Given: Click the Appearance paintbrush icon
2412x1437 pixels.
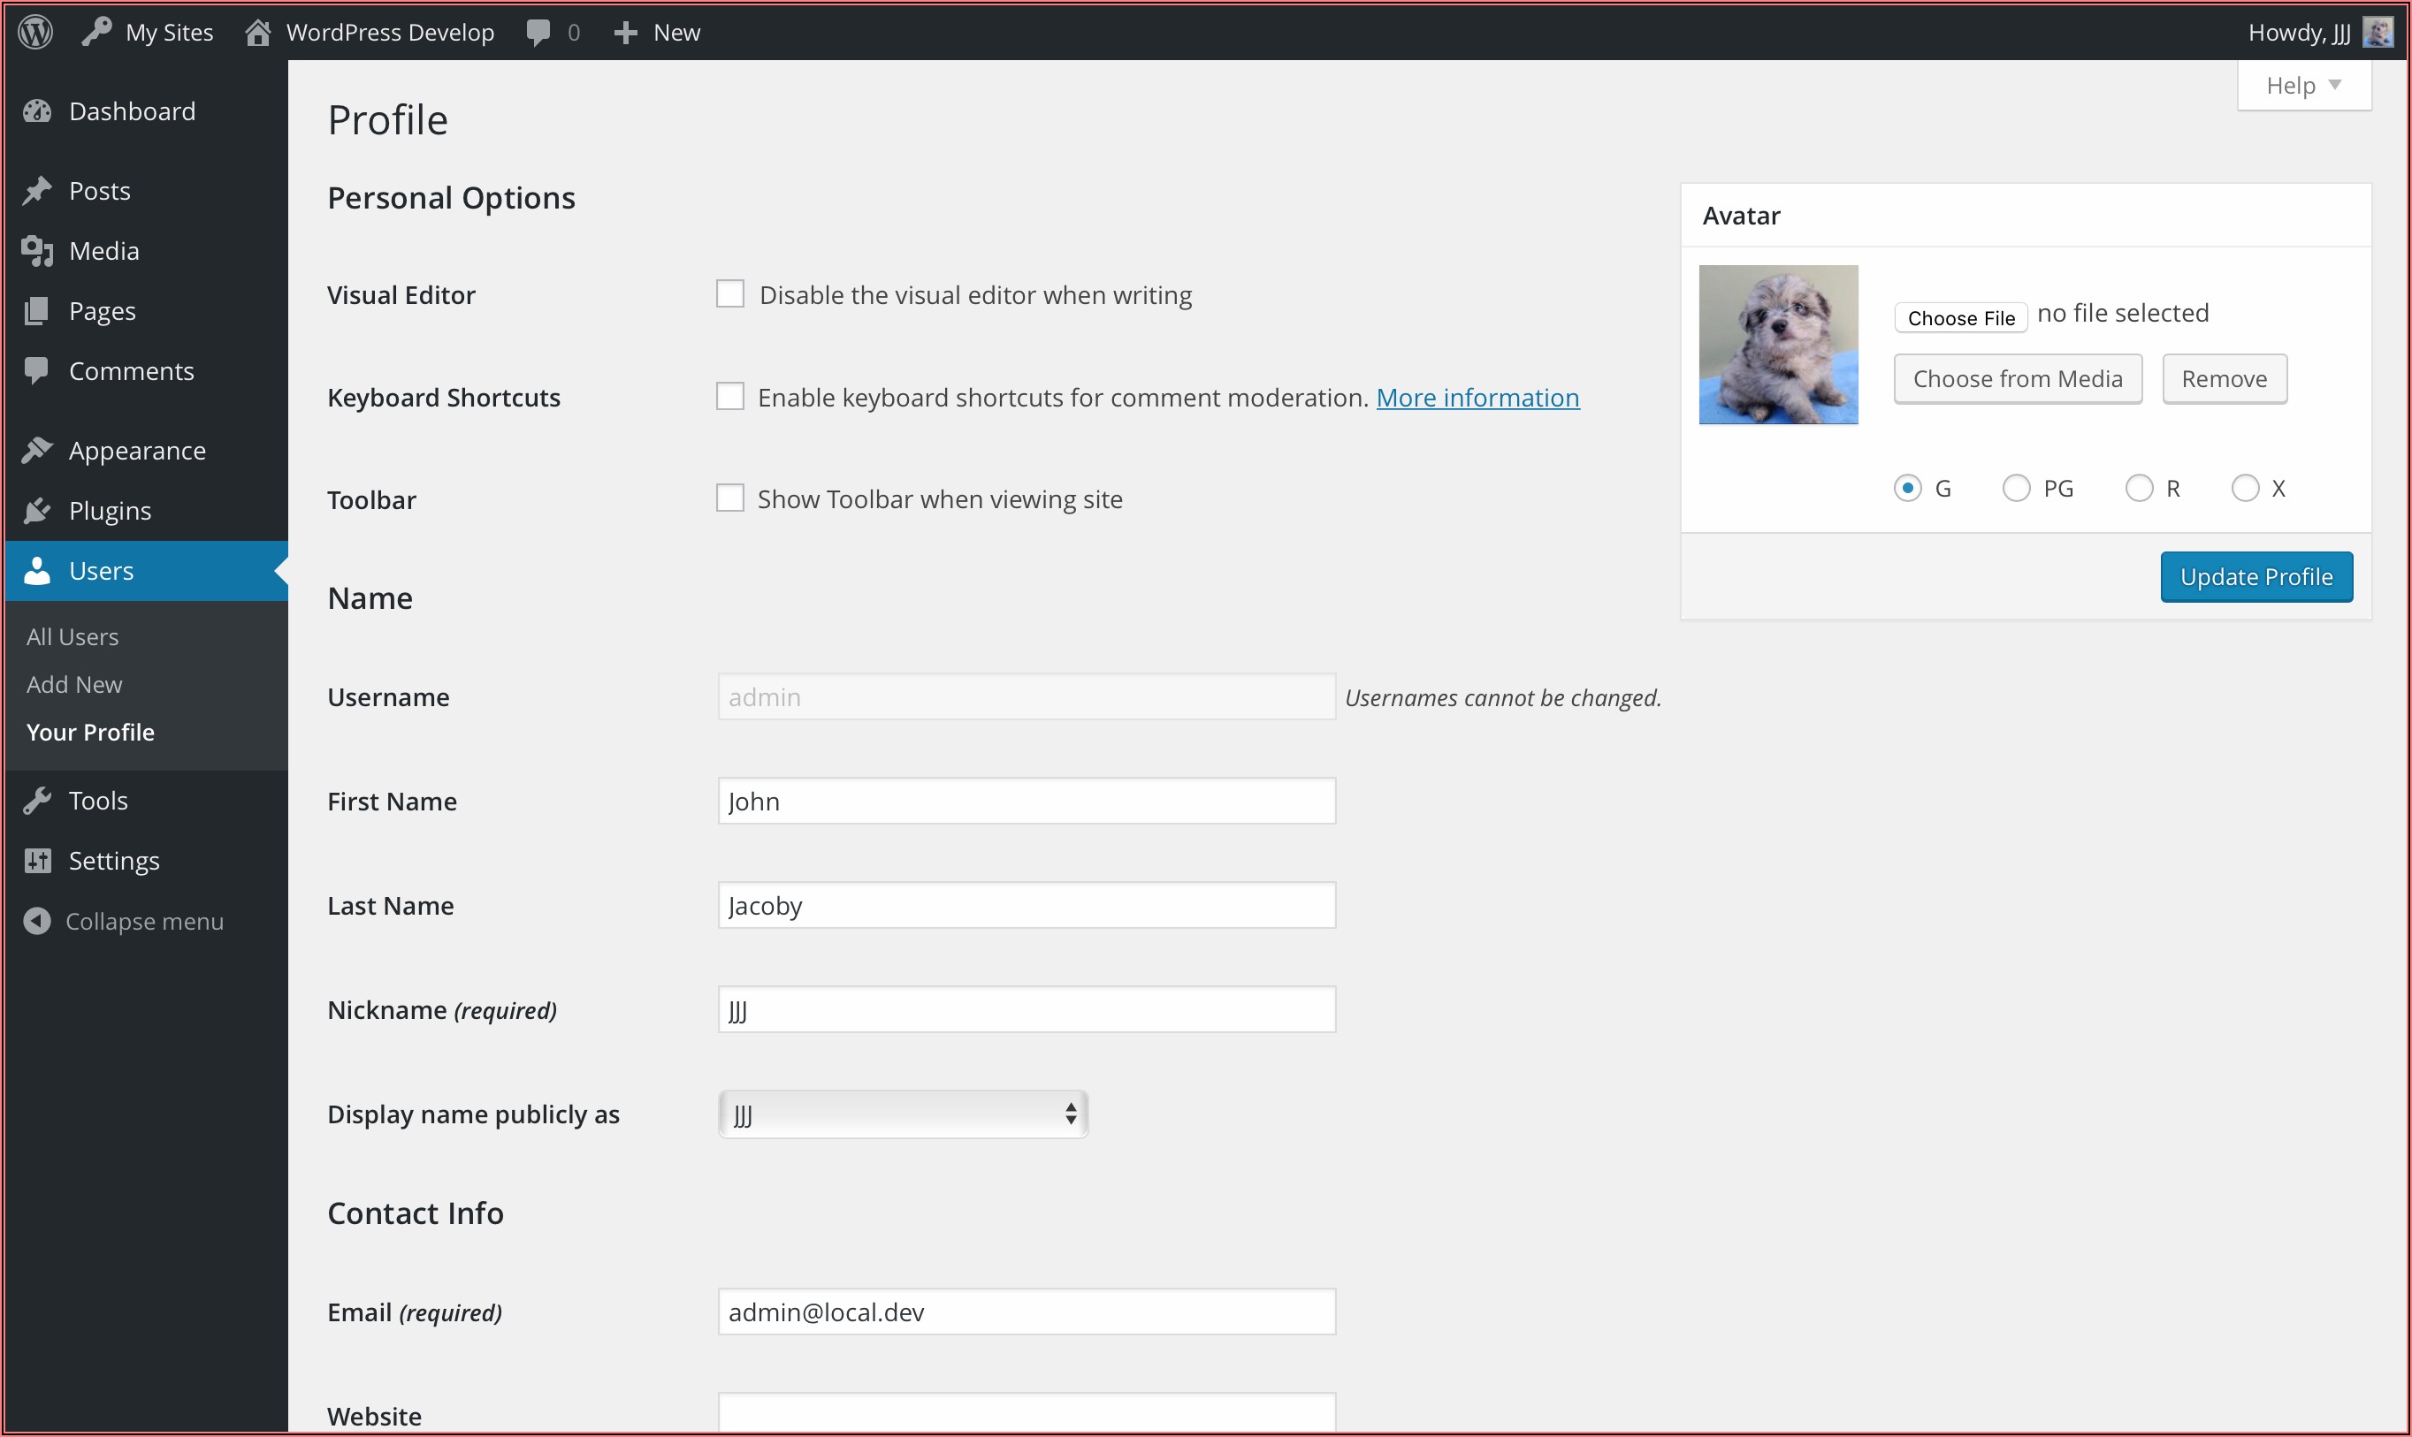Looking at the screenshot, I should click(37, 450).
